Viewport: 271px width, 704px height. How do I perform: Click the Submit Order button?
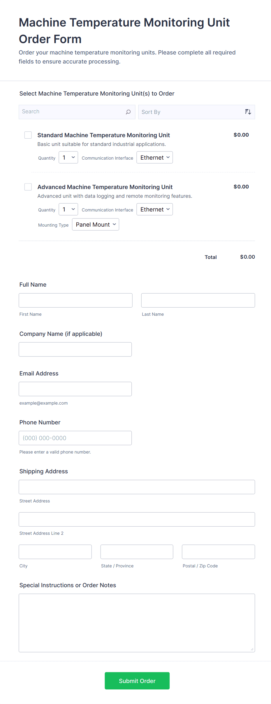137,681
